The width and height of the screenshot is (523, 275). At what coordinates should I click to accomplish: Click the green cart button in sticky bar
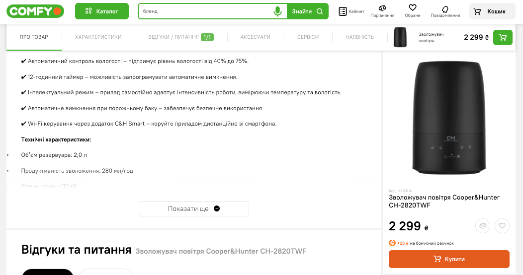coord(503,37)
